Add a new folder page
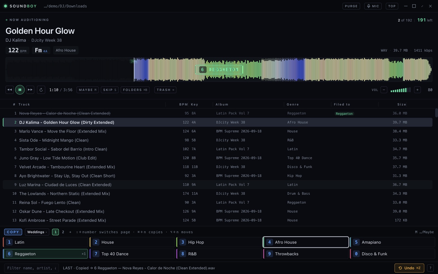The image size is (438, 274). coord(70,232)
